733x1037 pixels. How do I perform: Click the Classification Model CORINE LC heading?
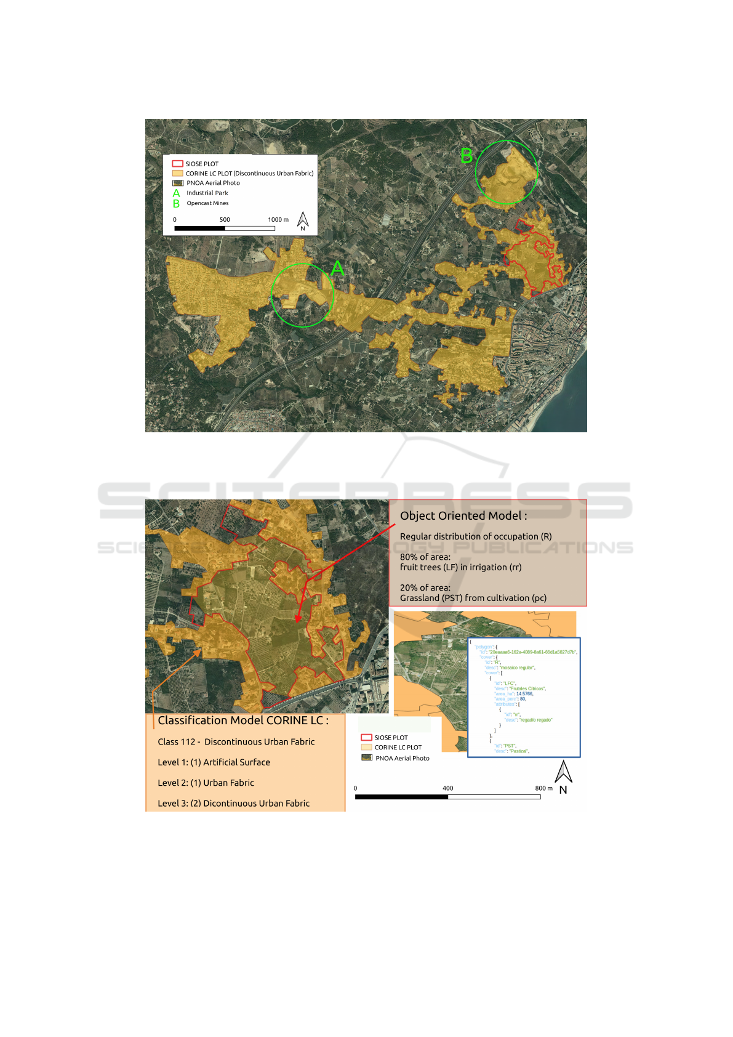tap(243, 720)
